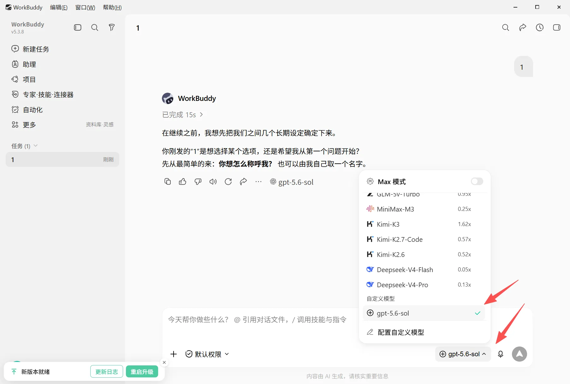Open the 助理 assistant section
The width and height of the screenshot is (570, 384).
(x=24, y=64)
